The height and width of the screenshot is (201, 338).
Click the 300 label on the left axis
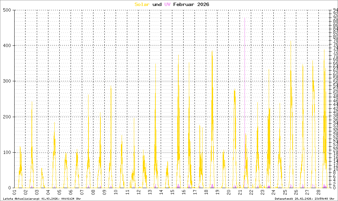(x=7, y=81)
